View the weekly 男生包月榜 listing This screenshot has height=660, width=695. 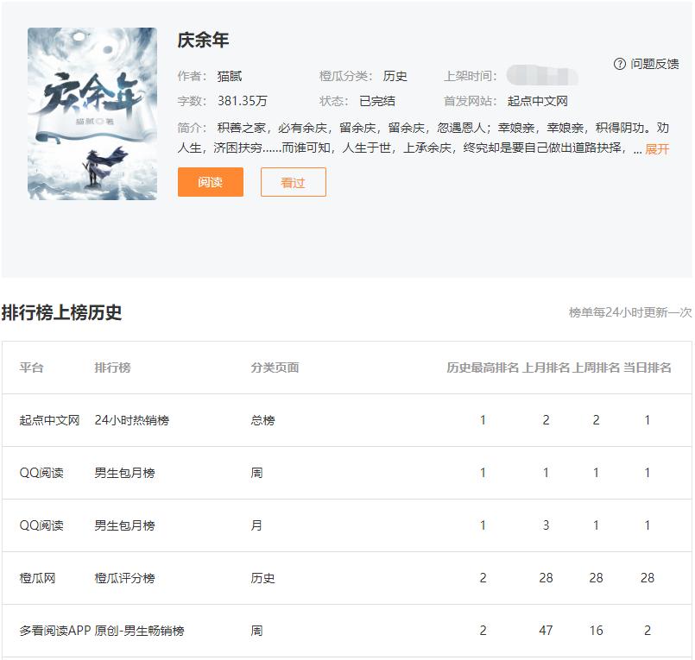[x=127, y=472]
